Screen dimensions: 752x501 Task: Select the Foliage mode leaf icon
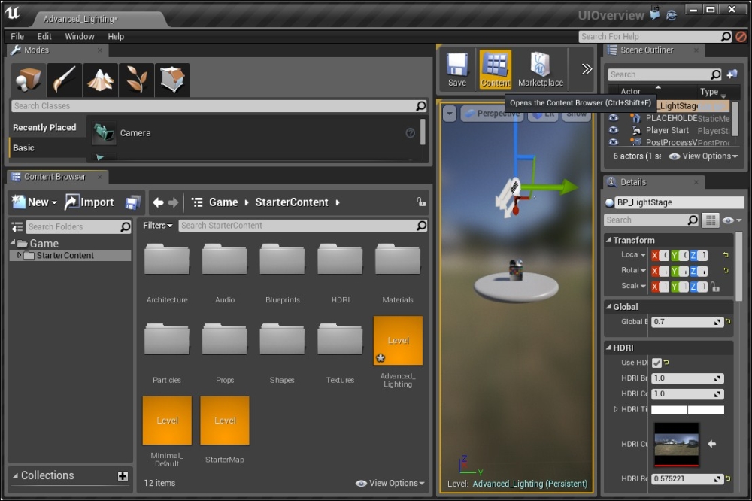(137, 80)
